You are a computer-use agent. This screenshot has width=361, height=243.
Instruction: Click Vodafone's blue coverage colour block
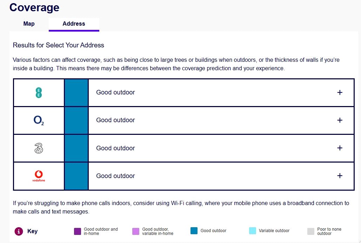(x=76, y=176)
